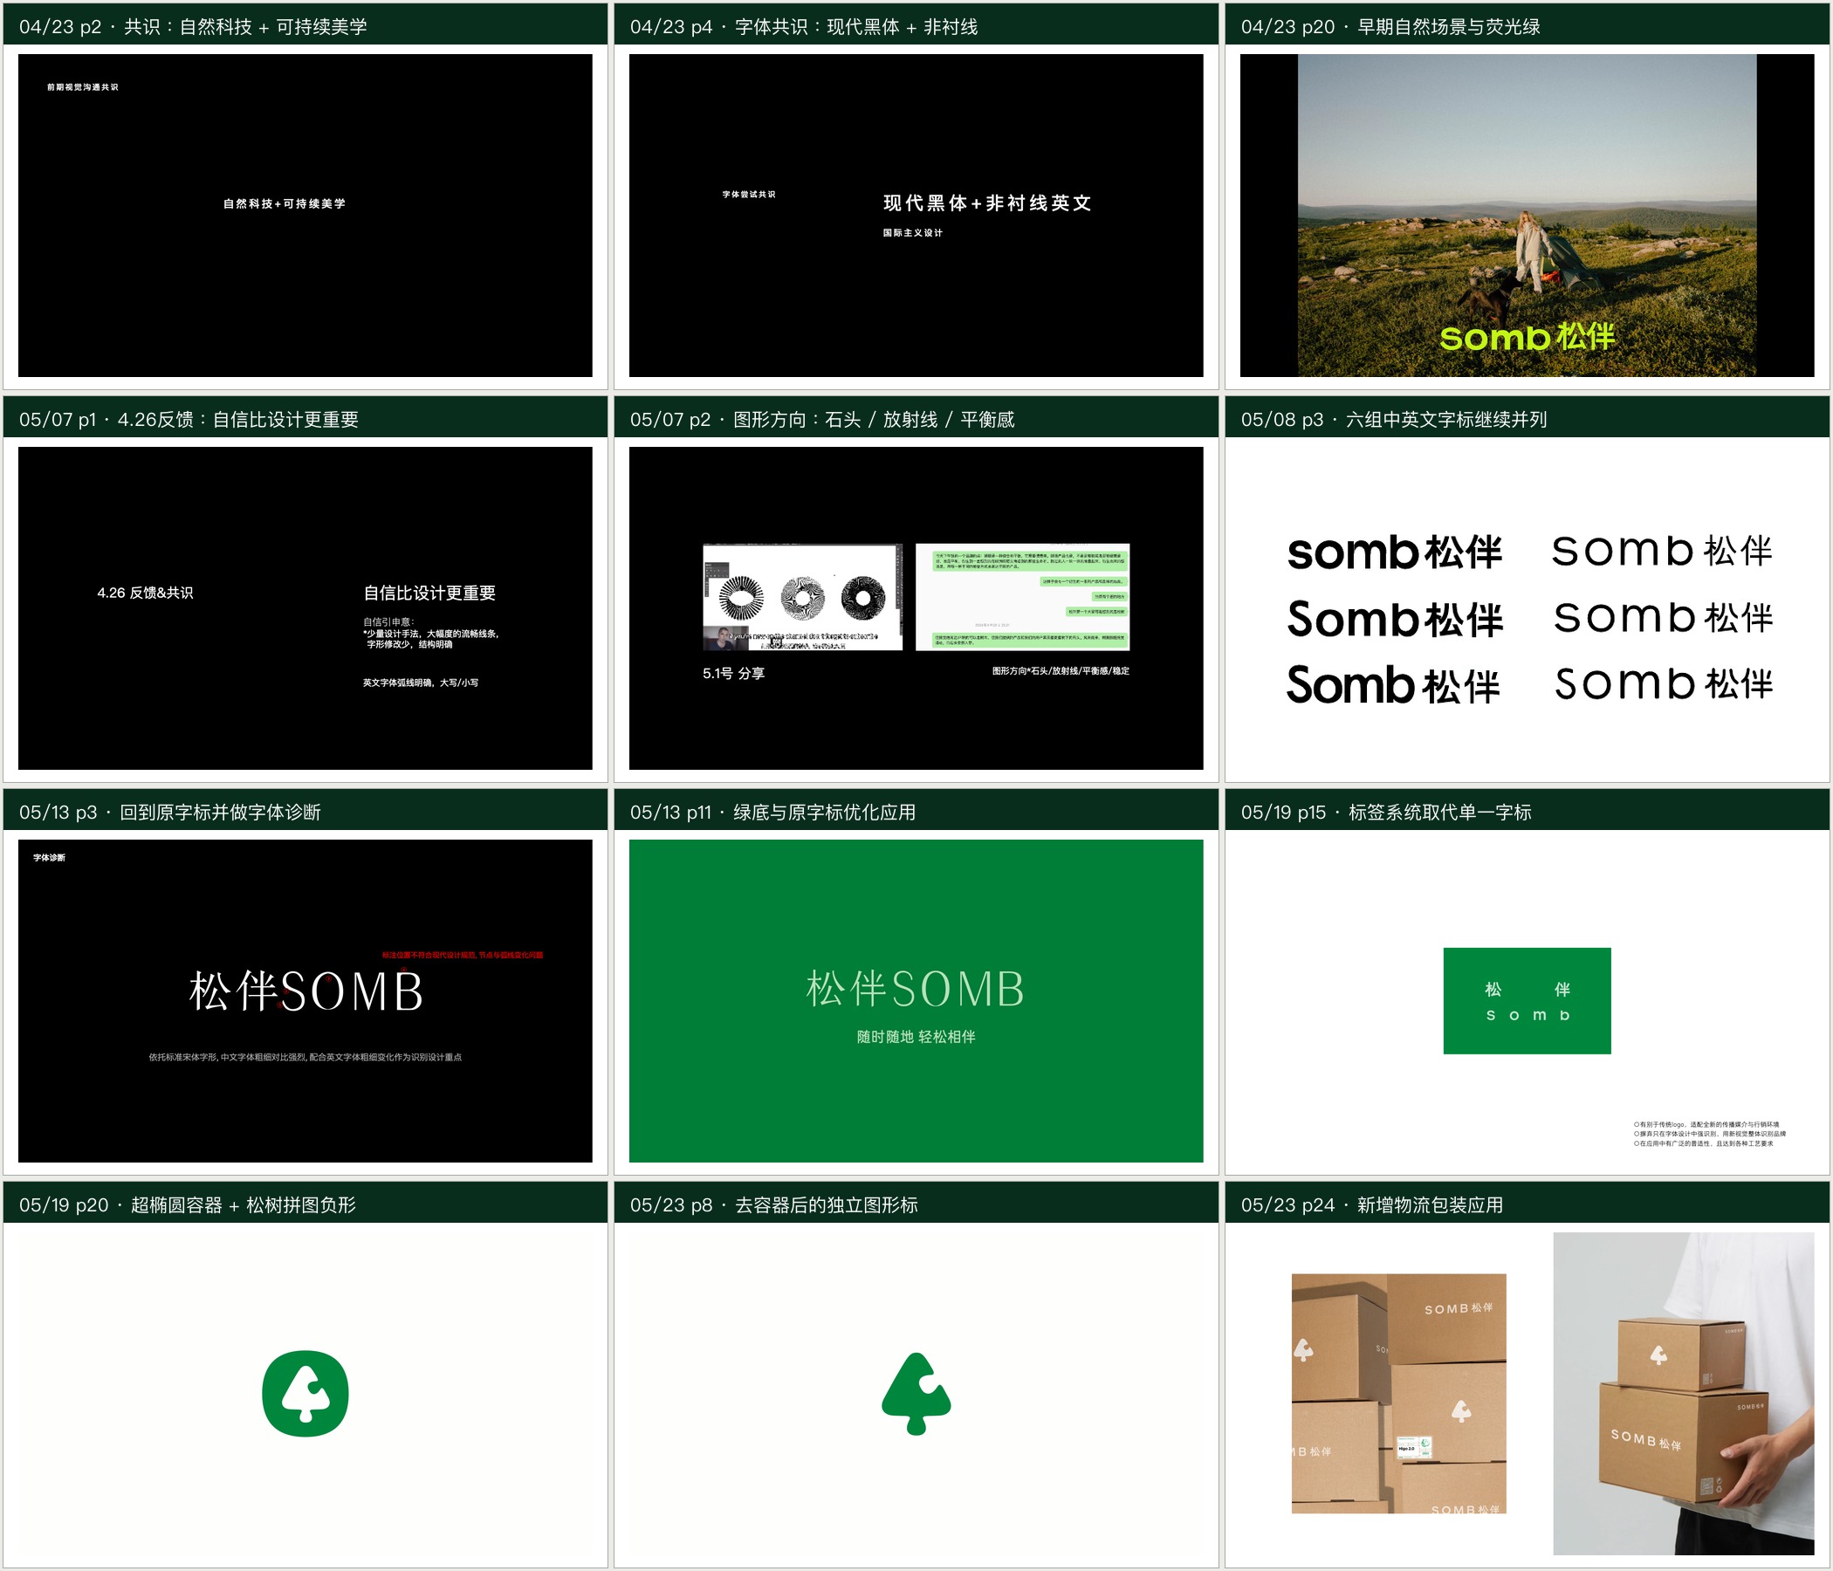Select the green superellipse pine tree icon
The height and width of the screenshot is (1571, 1833).
click(x=305, y=1393)
